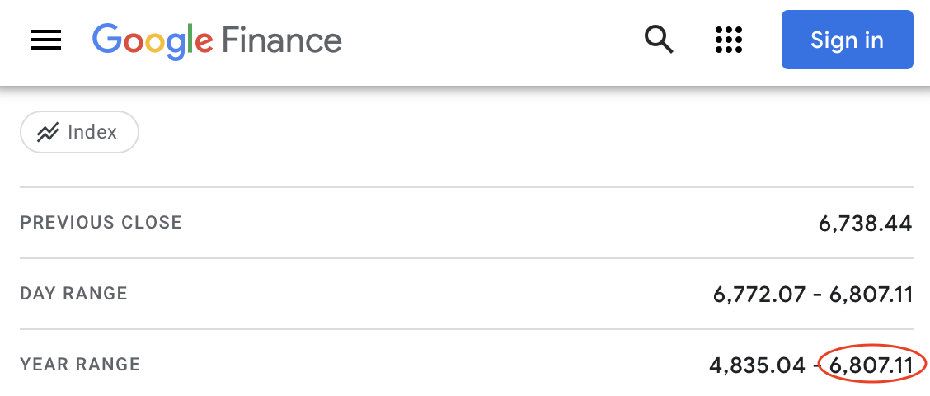Click the word Finance in the header

(x=281, y=40)
